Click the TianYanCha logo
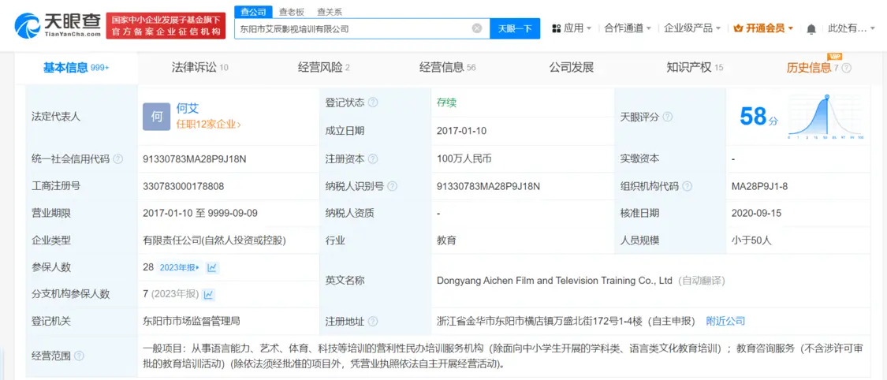This screenshot has height=380, width=887. point(57,25)
